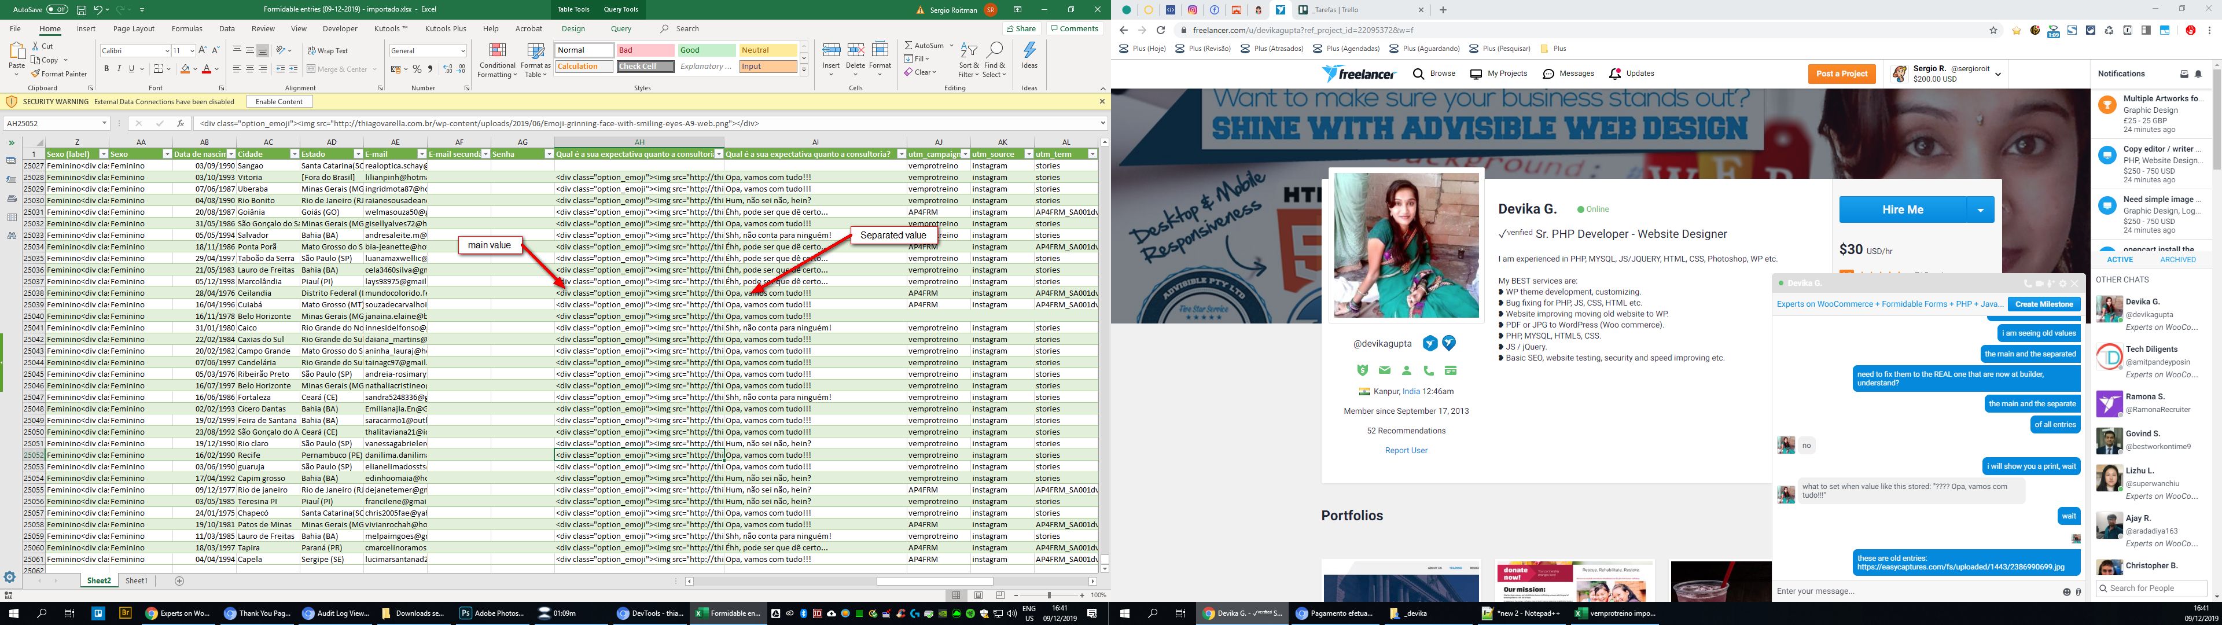Open the General number format dropdown
This screenshot has height=625, width=2222.
[463, 51]
